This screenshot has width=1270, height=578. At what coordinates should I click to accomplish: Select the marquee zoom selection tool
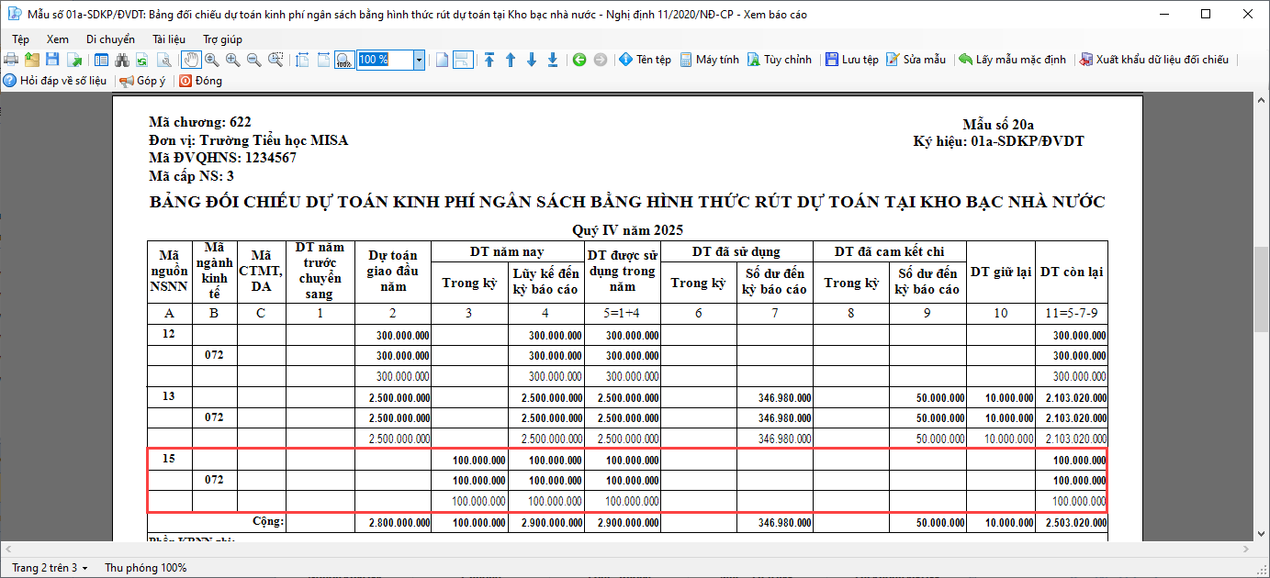pos(275,60)
